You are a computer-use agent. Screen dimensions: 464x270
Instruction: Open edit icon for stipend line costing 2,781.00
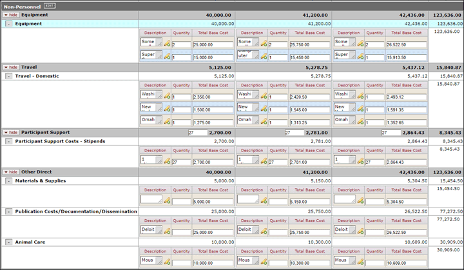pos(264,161)
